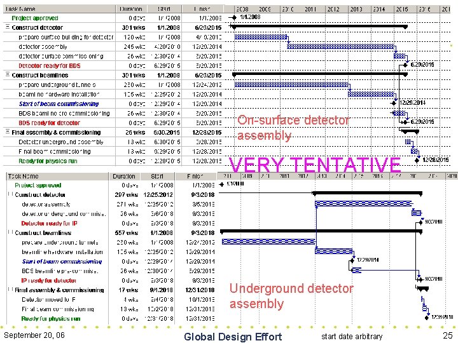Click the 245 wks detector assembly Gantt bar
This screenshot has height=343, width=458.
pyautogui.click(x=340, y=46)
